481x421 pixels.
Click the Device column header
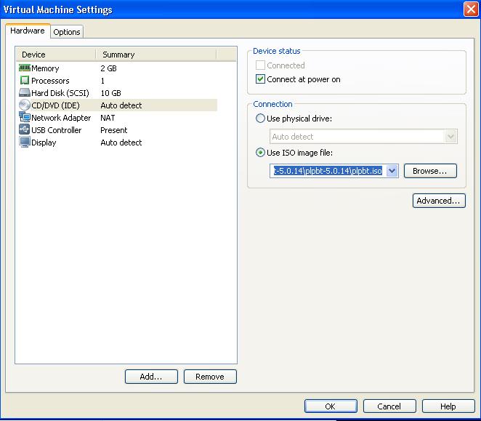coord(56,55)
